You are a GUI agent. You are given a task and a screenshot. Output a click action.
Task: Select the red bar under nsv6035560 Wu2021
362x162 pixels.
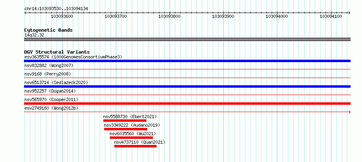(131, 138)
